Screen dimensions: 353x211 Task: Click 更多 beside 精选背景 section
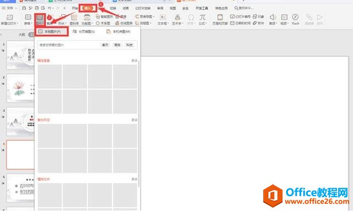tap(135, 61)
